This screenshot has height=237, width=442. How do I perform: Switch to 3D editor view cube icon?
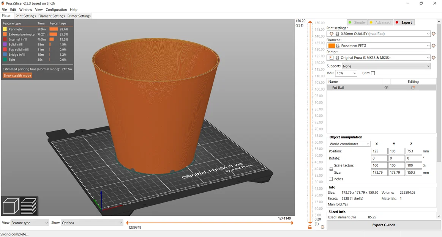coord(11,206)
